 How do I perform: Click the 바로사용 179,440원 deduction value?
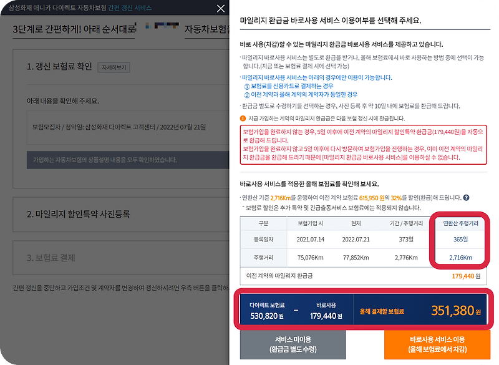(x=326, y=316)
